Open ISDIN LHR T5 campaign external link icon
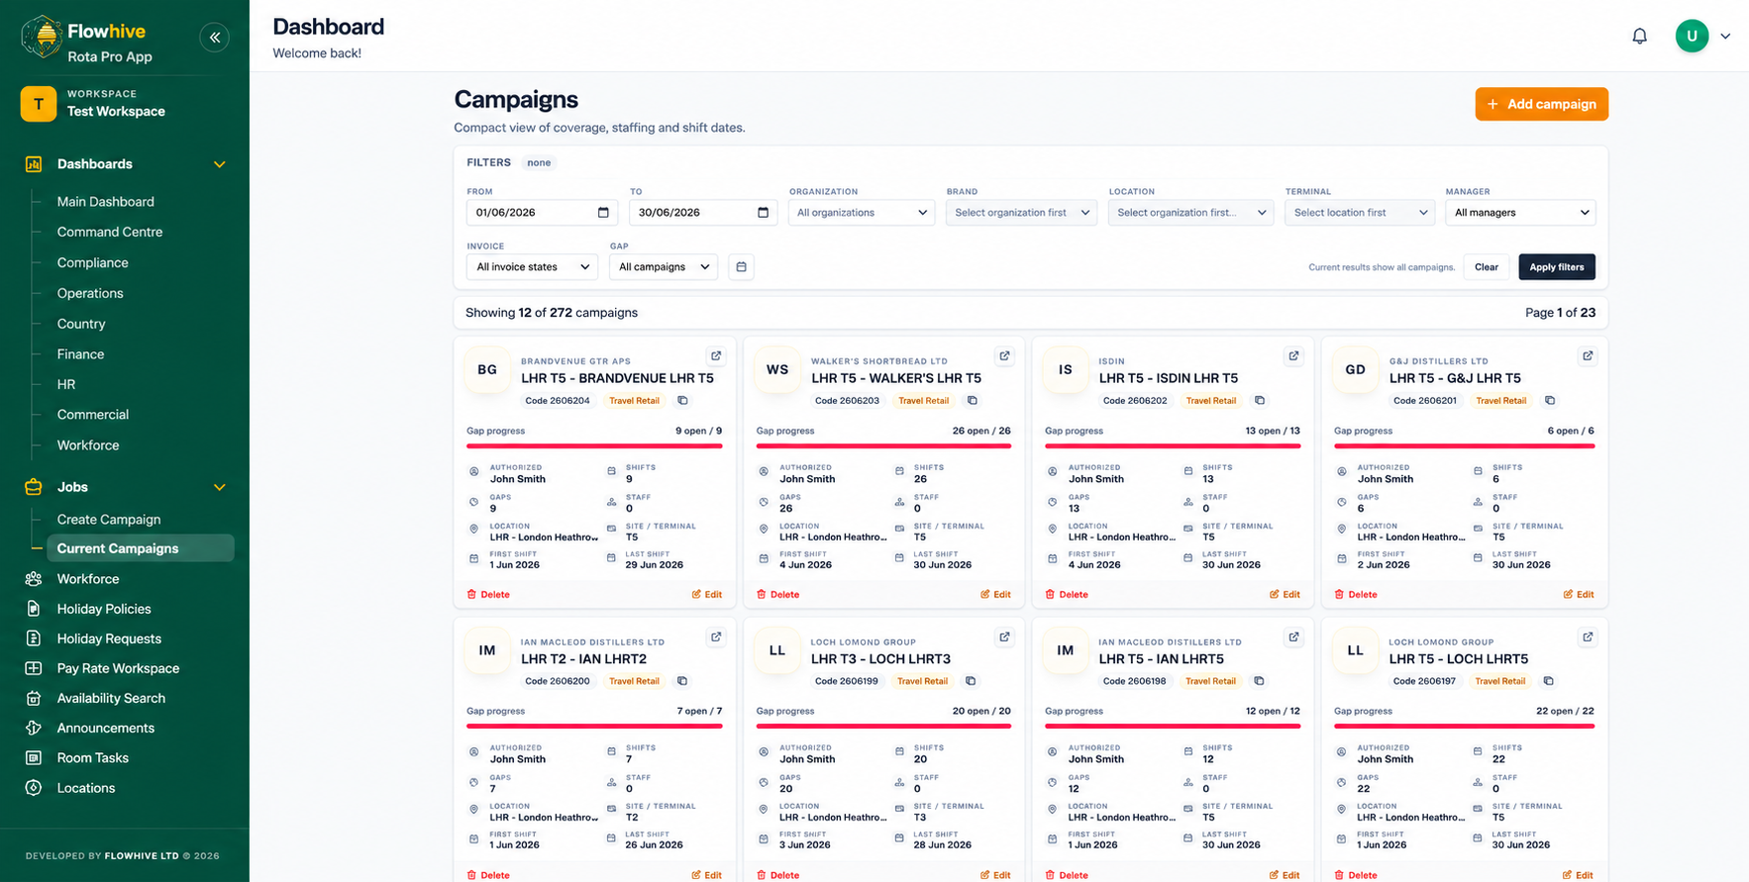1749x882 pixels. coord(1293,356)
